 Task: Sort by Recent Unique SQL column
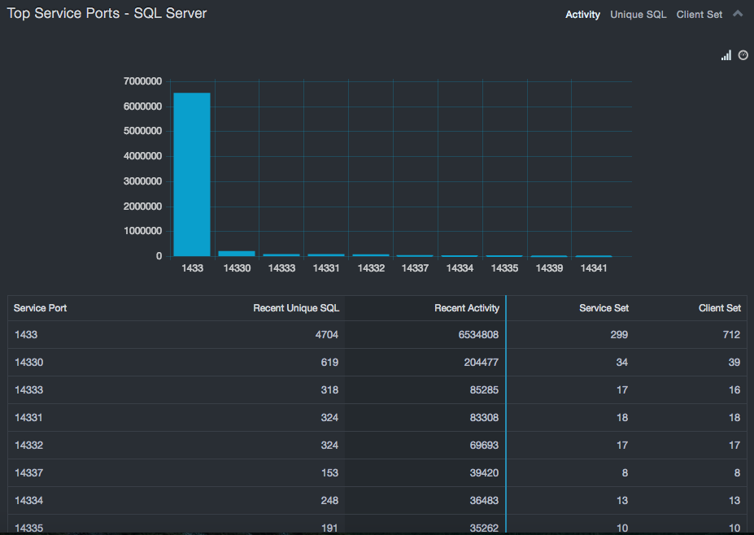pos(296,308)
